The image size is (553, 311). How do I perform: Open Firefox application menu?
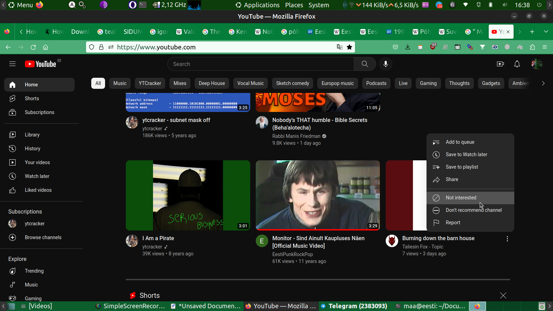point(545,47)
